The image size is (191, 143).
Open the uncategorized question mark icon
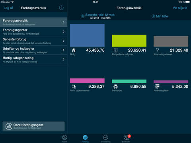(157, 50)
